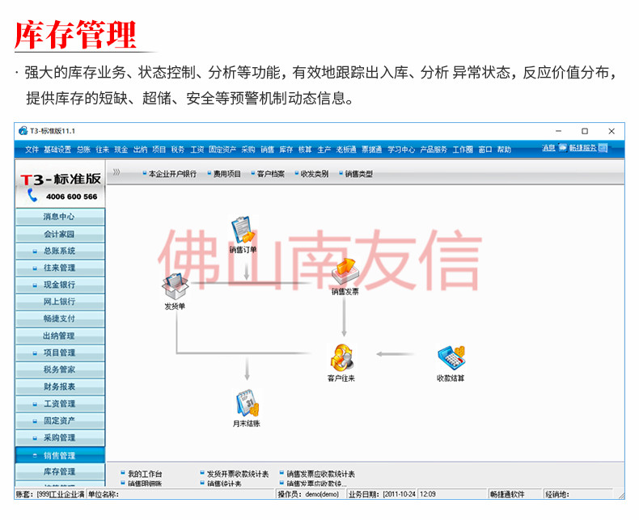This screenshot has height=520, width=639.
Task: Open the 工作圈 menu
Action: 463,150
